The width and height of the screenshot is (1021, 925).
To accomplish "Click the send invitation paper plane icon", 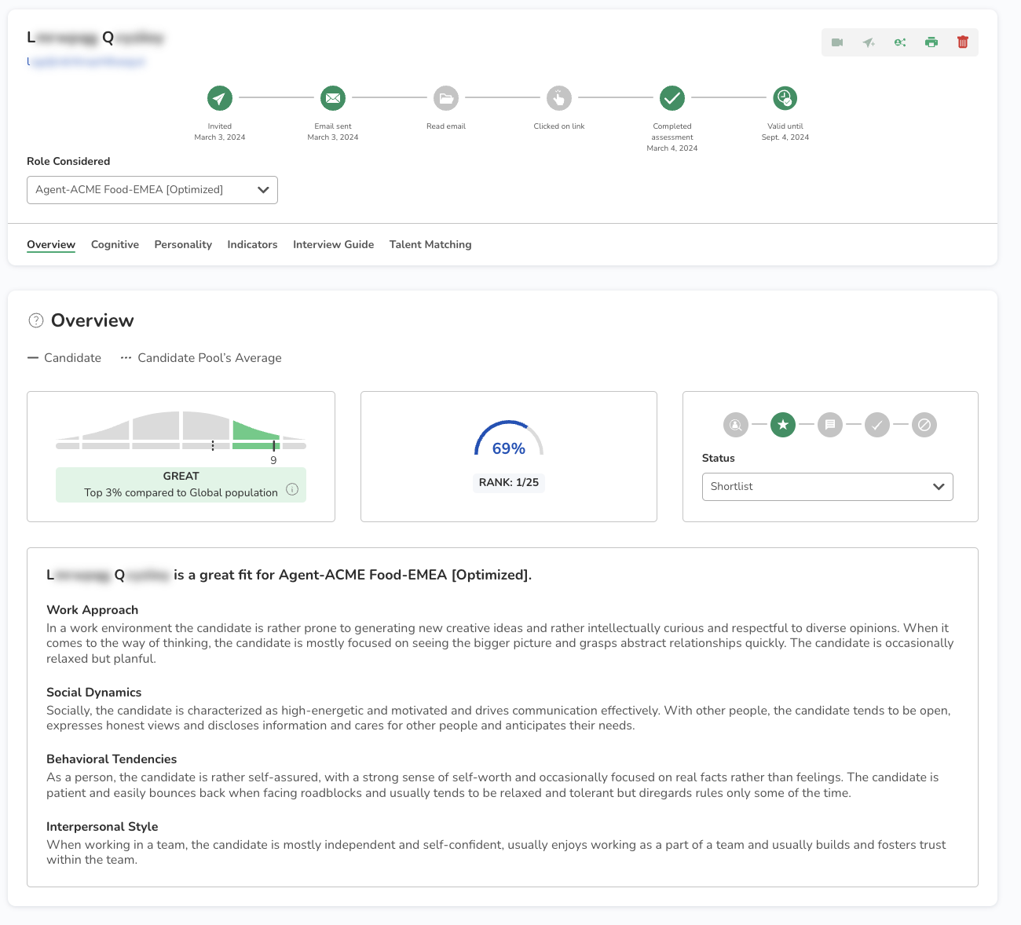I will pos(869,42).
